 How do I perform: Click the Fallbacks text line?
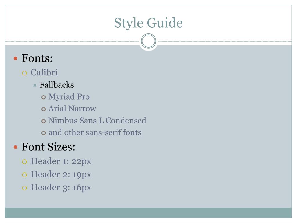click(57, 85)
